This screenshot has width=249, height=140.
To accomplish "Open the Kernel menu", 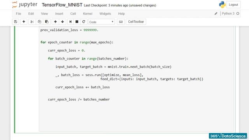I will [88, 14].
